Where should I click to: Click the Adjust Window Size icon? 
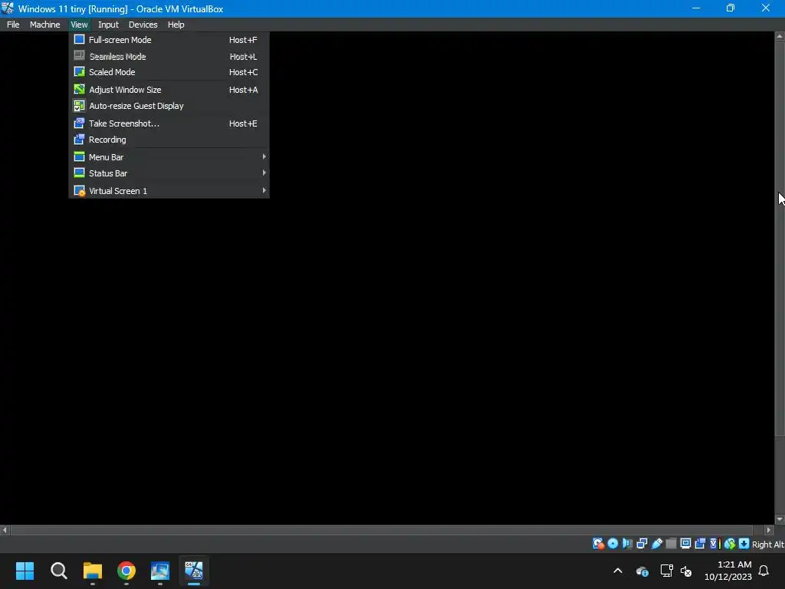[x=79, y=90]
